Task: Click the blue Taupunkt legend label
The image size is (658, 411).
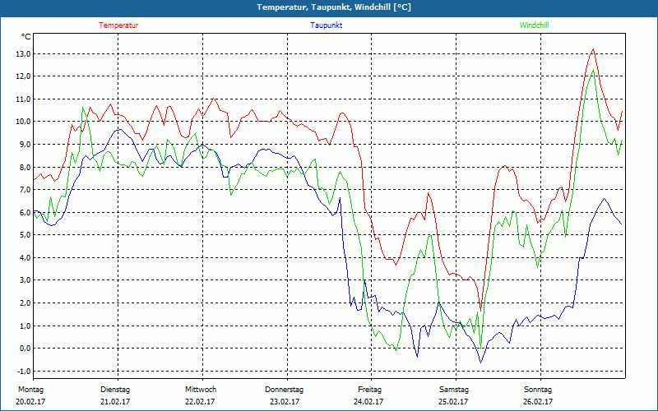Action: click(326, 25)
